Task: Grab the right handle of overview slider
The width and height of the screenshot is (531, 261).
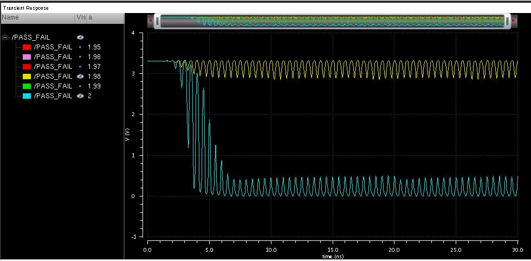Action: click(x=507, y=21)
